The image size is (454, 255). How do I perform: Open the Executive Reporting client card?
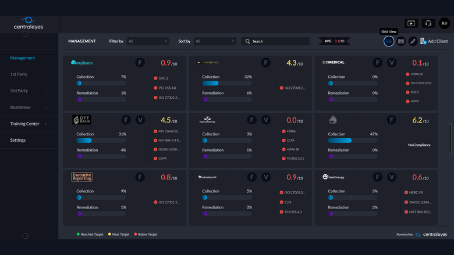pos(125,197)
